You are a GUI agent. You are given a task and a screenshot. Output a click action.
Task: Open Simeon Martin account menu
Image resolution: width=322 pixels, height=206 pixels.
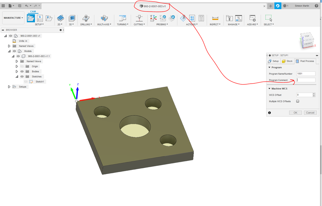pos(302,6)
